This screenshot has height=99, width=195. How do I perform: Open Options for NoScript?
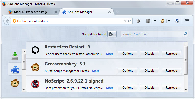[x=128, y=88]
